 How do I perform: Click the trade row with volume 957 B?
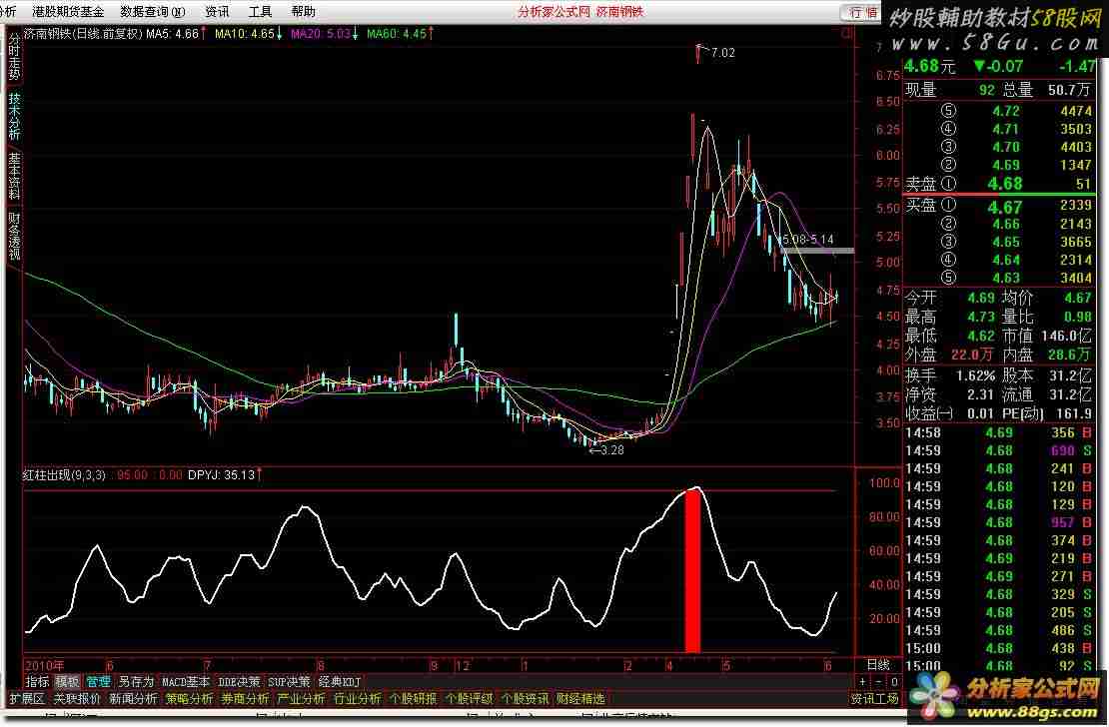999,522
